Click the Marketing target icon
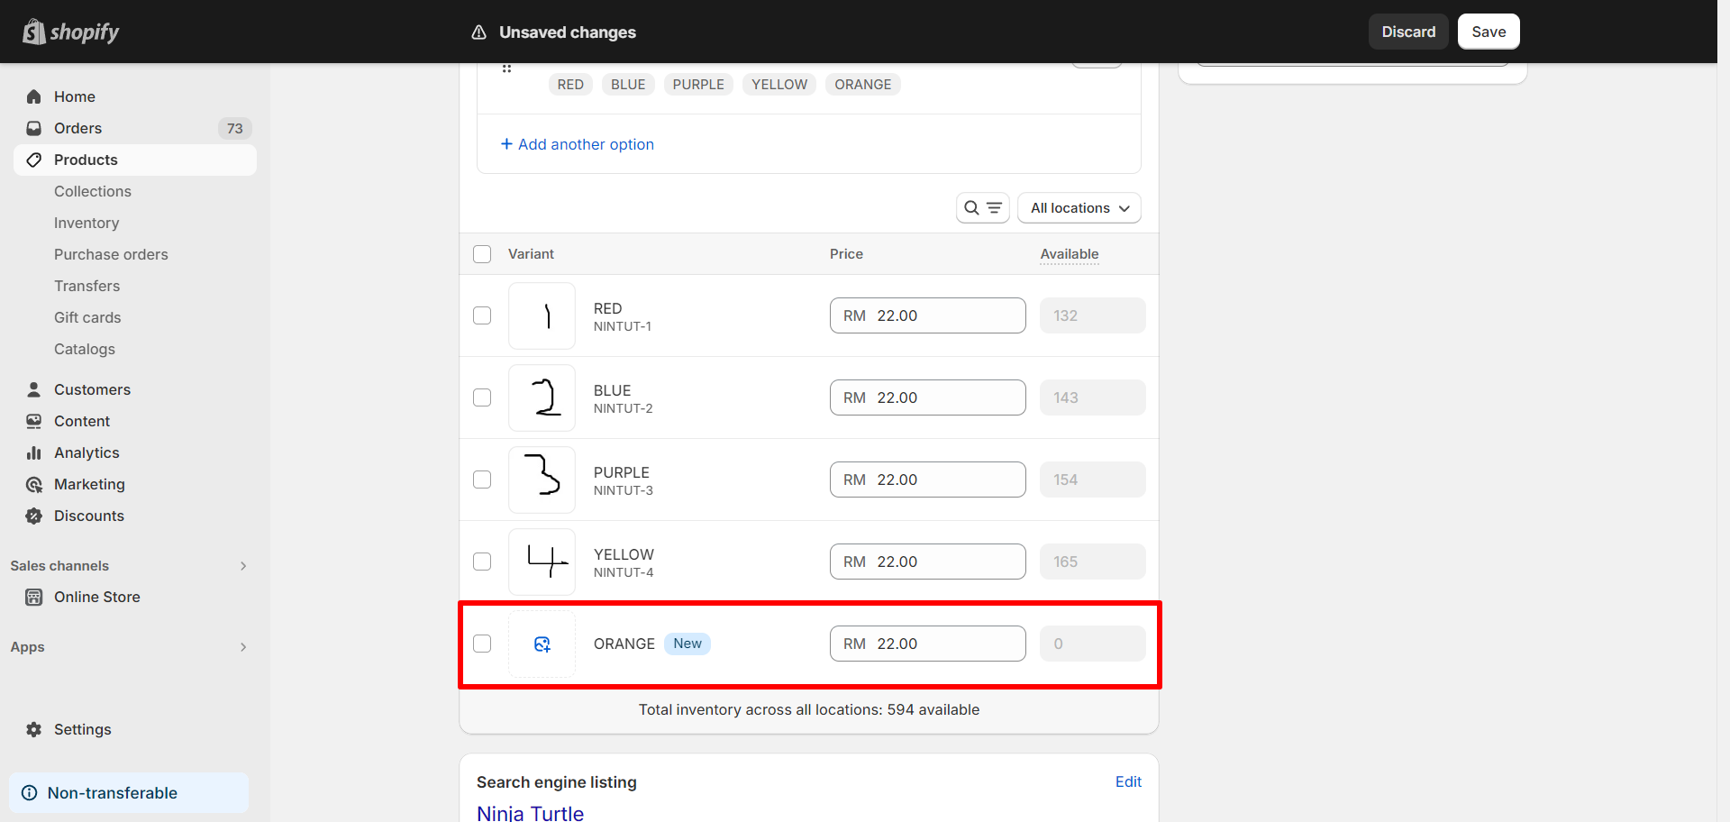1730x822 pixels. click(34, 484)
